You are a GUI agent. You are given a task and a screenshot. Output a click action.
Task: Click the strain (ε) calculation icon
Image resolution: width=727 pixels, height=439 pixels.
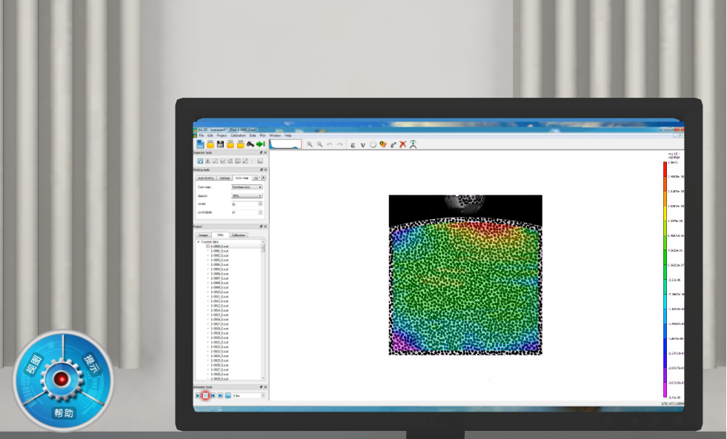click(x=353, y=144)
